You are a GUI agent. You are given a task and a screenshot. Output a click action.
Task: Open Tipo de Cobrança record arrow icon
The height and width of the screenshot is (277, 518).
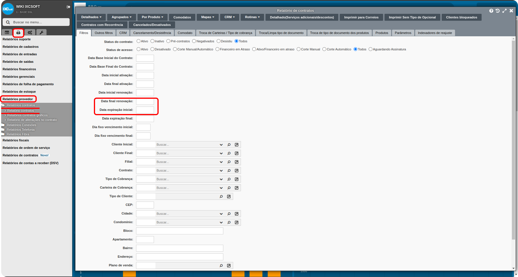pos(237,179)
